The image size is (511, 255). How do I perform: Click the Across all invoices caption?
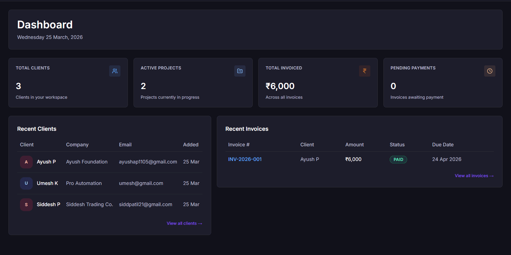pyautogui.click(x=284, y=97)
